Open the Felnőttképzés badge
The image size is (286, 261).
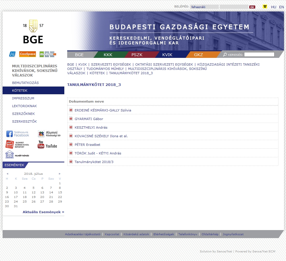tap(17, 155)
